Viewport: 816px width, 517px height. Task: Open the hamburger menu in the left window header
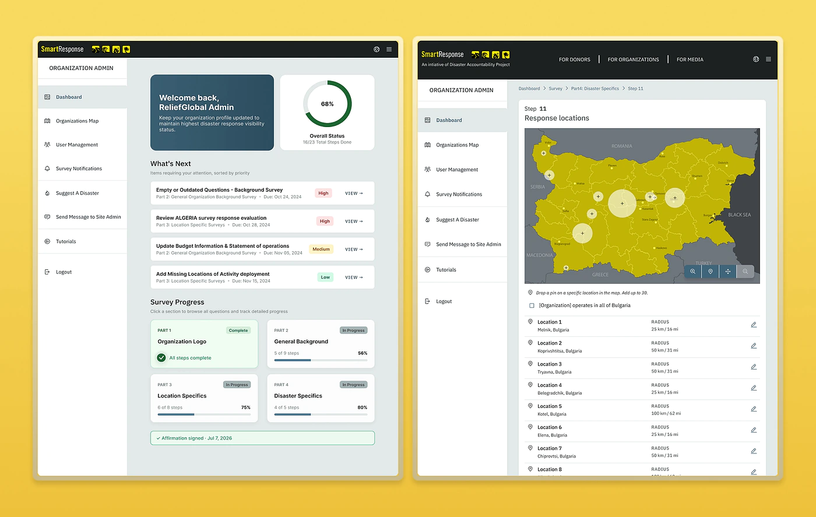pos(389,50)
